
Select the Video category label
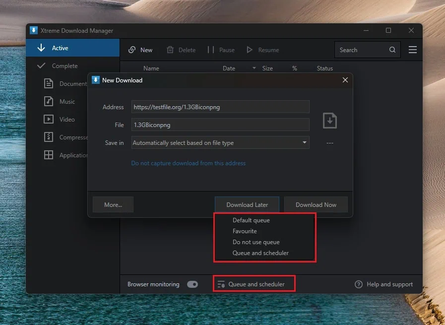pos(67,119)
